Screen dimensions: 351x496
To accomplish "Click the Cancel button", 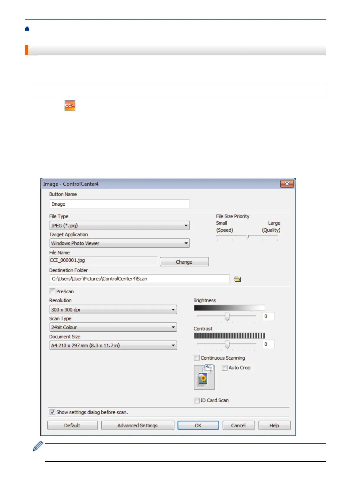I will pyautogui.click(x=238, y=425).
